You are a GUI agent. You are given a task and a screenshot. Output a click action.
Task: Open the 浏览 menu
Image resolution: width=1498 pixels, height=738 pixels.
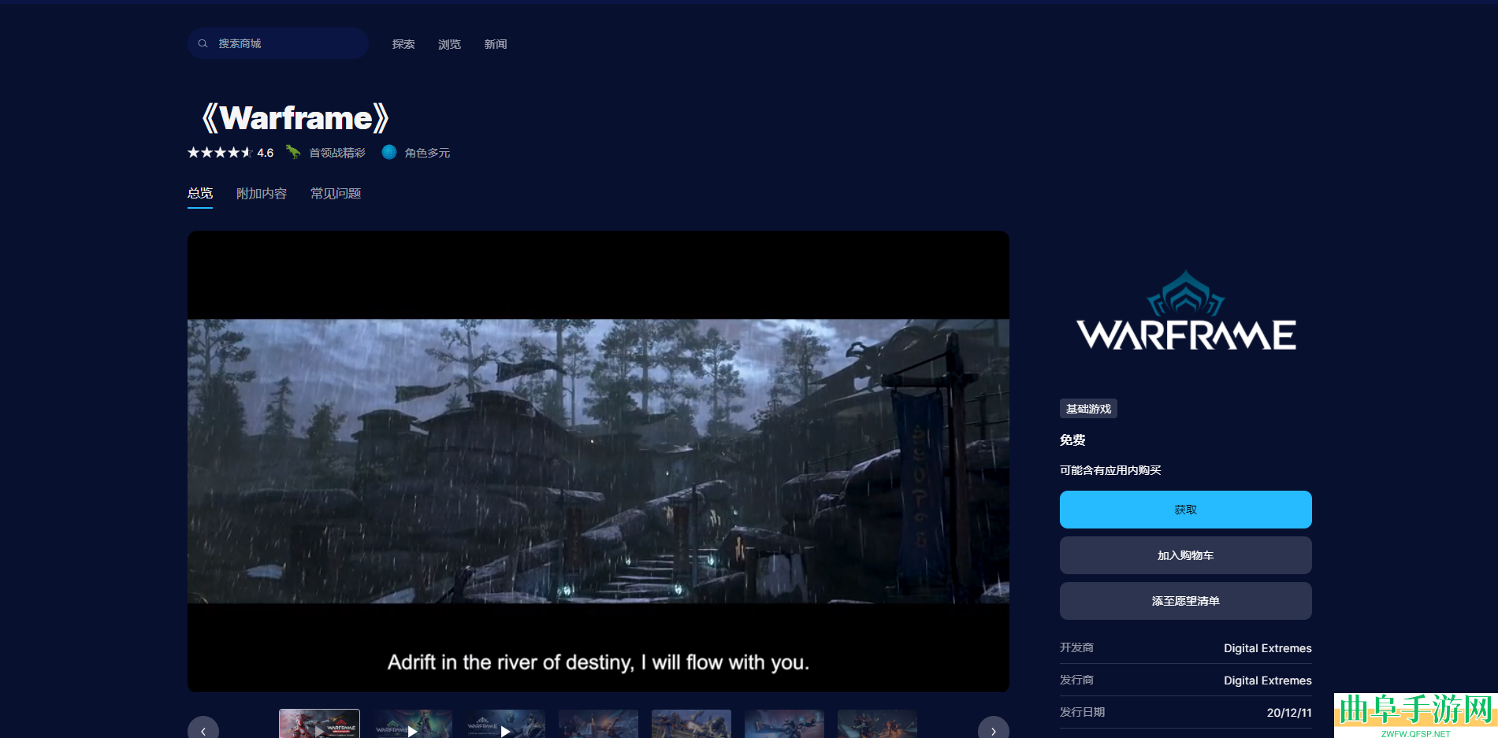449,44
